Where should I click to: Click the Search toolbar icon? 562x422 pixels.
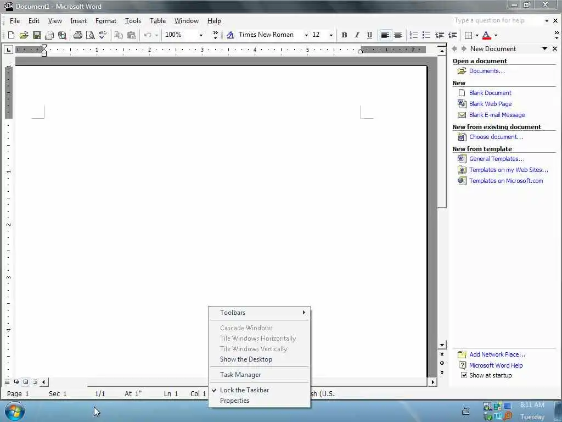coord(62,35)
